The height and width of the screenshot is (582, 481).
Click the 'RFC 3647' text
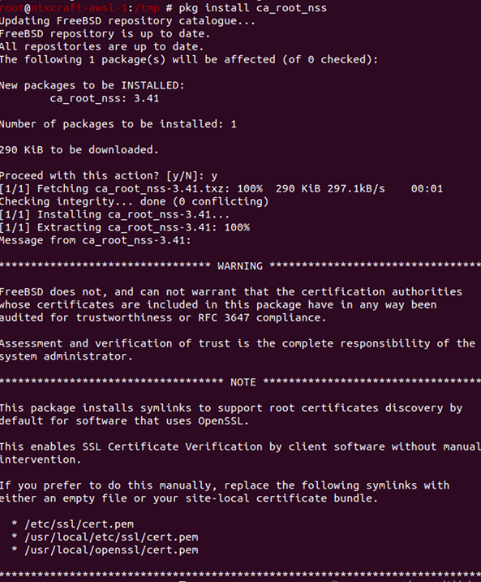pyautogui.click(x=224, y=317)
